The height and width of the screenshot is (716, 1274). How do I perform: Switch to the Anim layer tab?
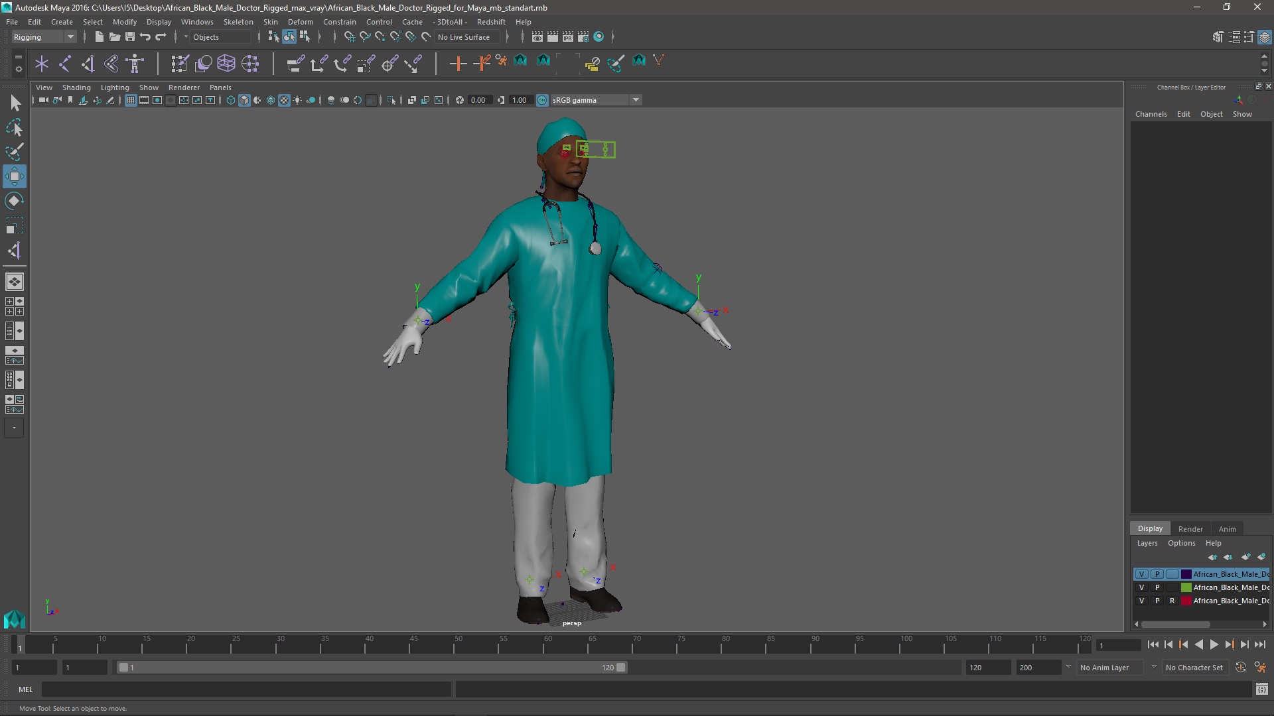[x=1227, y=529]
